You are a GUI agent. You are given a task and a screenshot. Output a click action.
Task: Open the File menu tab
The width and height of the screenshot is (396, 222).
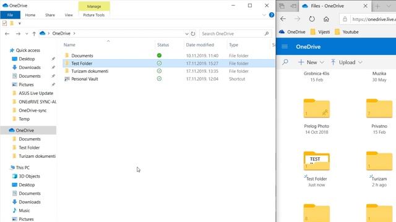(10, 15)
